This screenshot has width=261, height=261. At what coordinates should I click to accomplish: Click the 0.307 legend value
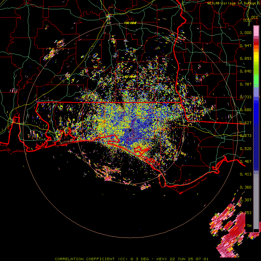point(246,200)
